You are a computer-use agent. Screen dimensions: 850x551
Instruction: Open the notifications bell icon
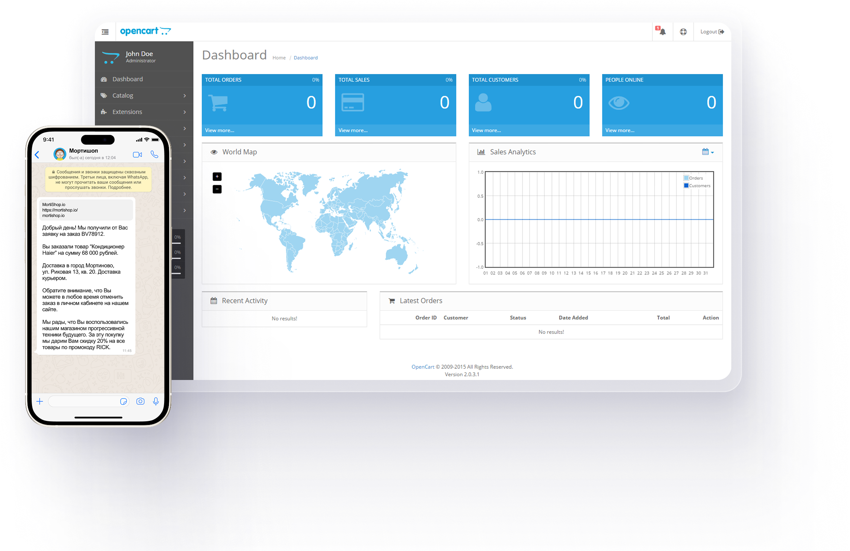click(x=663, y=32)
